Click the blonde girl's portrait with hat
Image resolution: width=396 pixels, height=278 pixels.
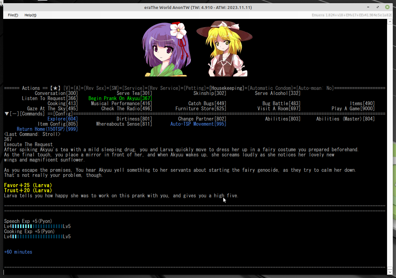click(225, 49)
